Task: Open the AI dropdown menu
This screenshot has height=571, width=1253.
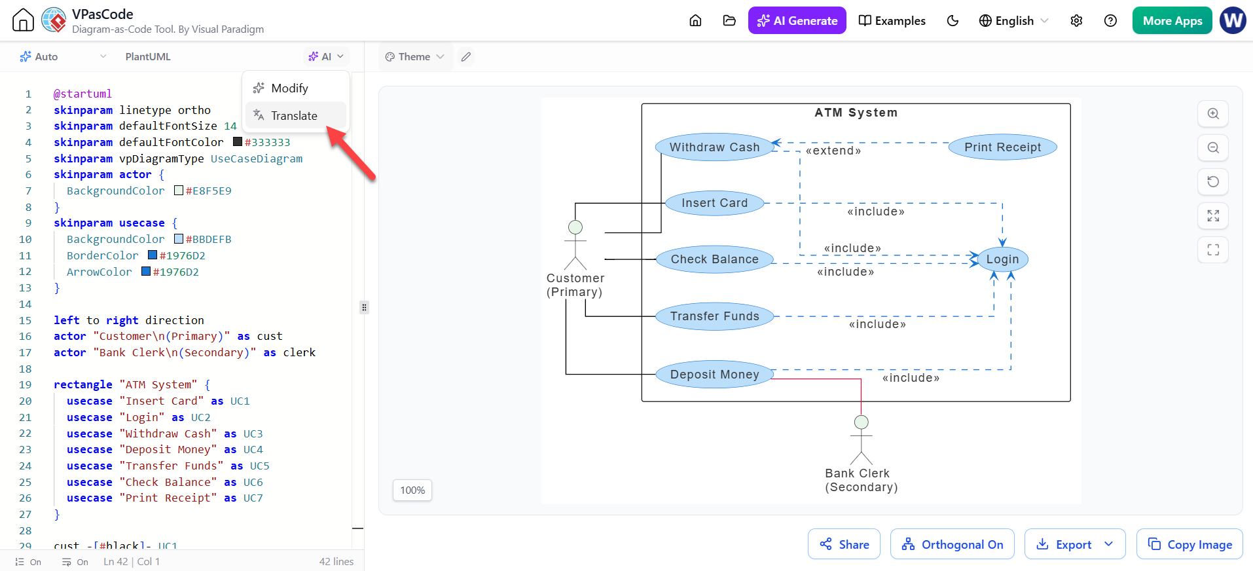Action: click(326, 57)
